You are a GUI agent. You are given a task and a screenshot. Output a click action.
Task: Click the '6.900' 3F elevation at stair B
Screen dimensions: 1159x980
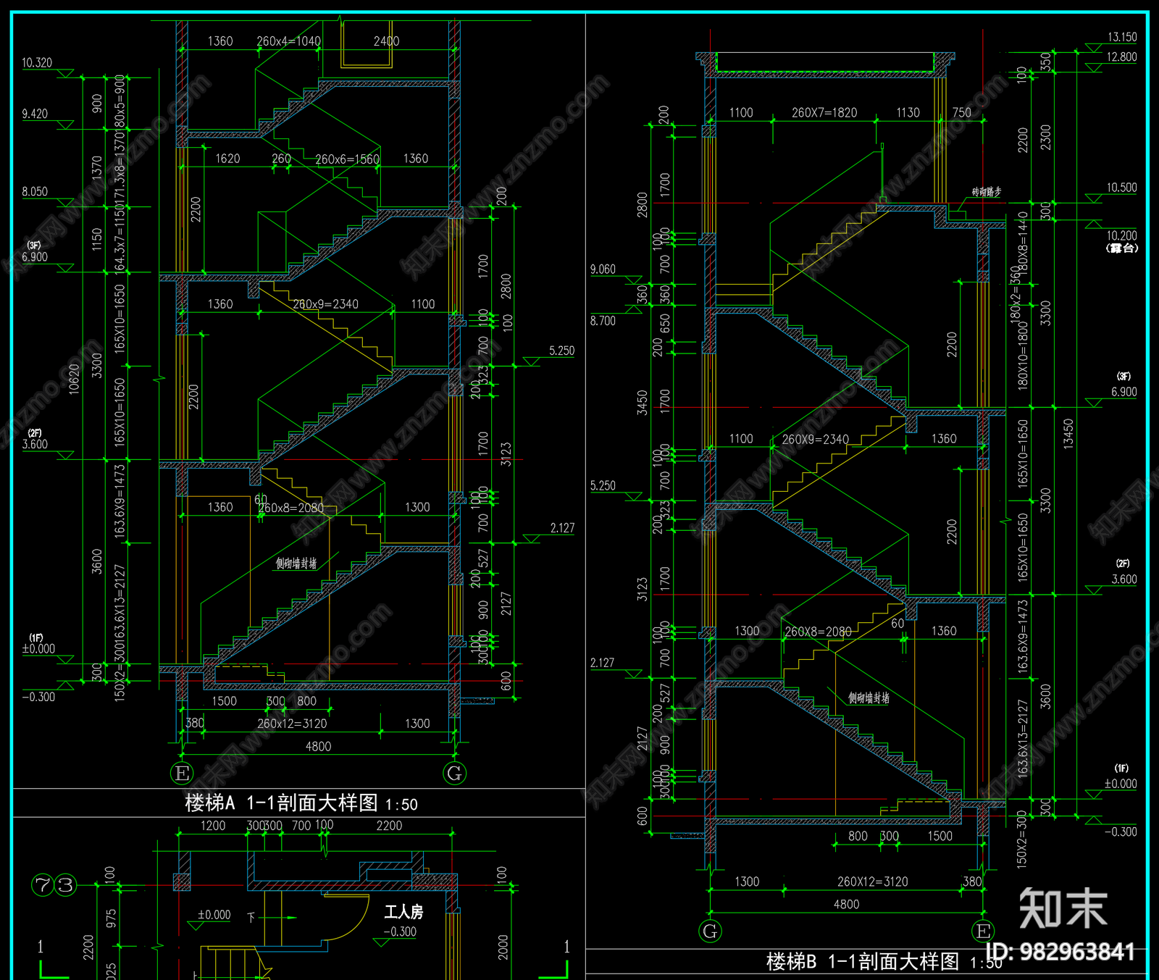[x=1124, y=392]
